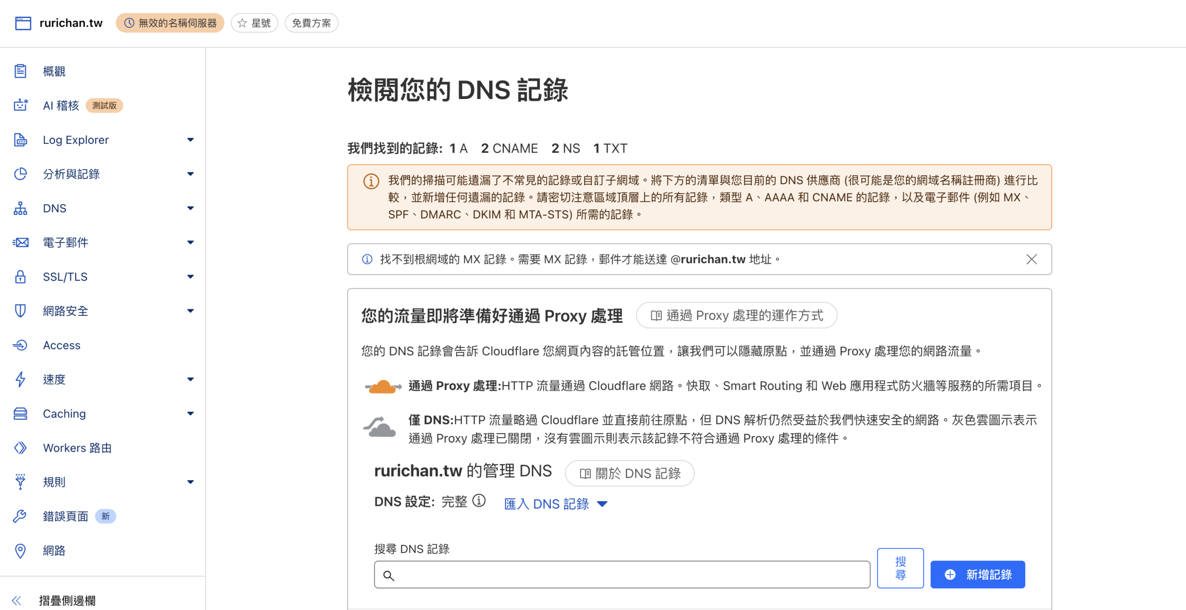Expand the 網路安全 submenu arrow
The height and width of the screenshot is (610, 1186).
click(x=190, y=311)
